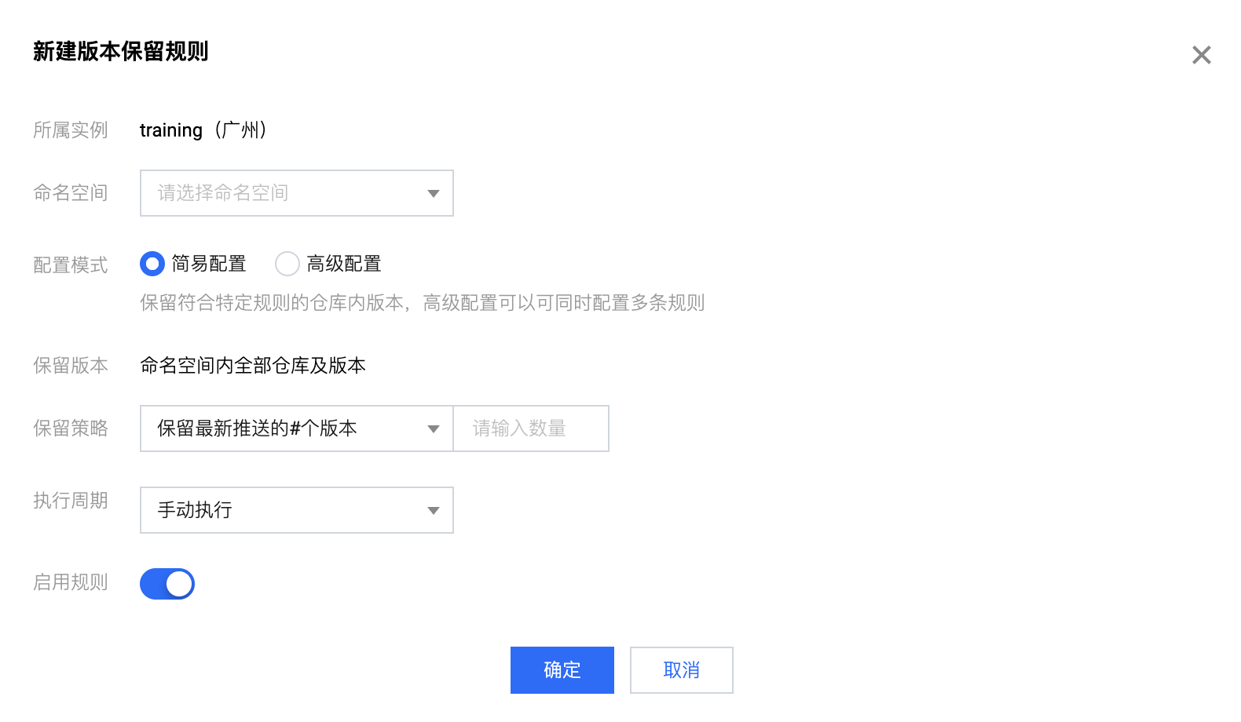Expand the 保留最新推送的#个版本 policy dropdown
This screenshot has height=722, width=1241.
tap(296, 428)
